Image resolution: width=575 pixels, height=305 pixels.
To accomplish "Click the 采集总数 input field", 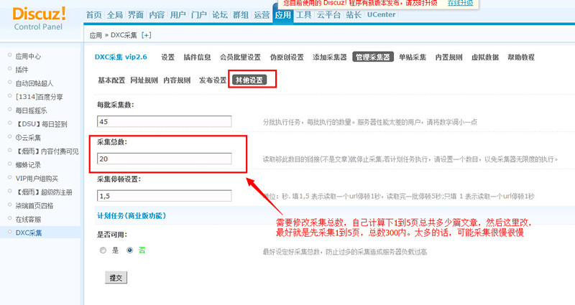I will [165, 159].
